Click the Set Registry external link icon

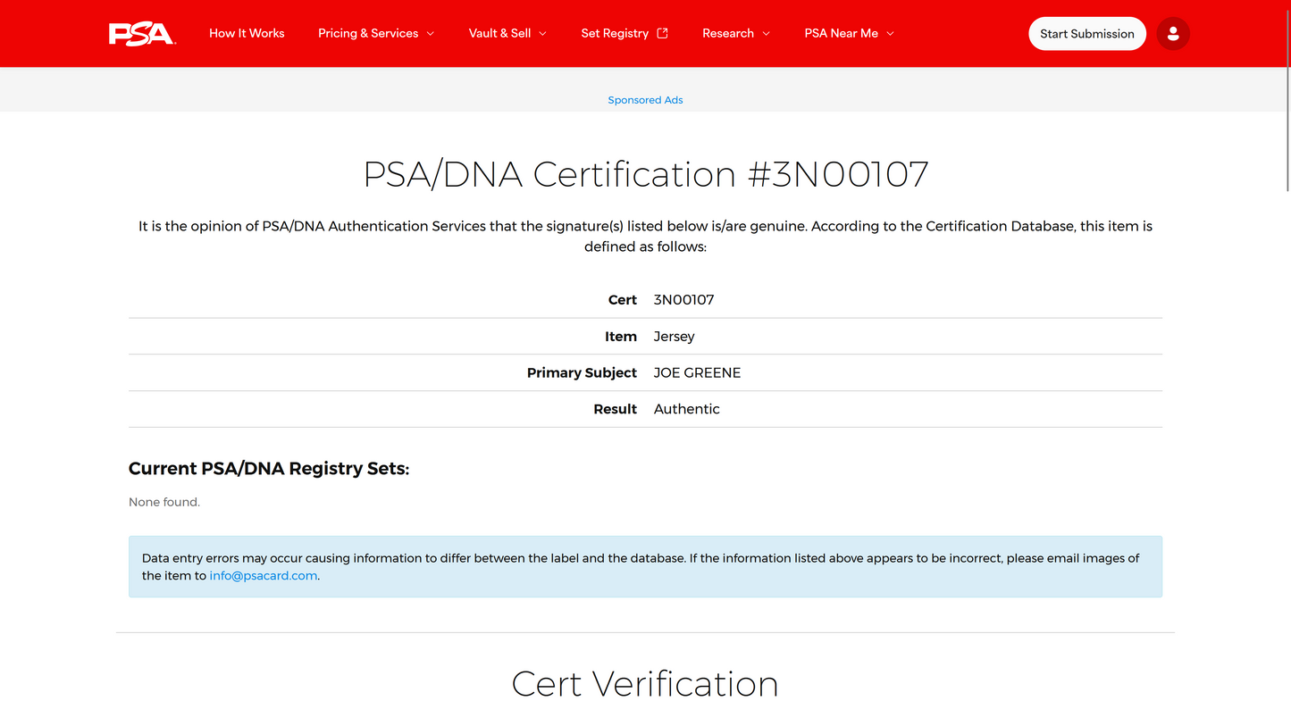(663, 33)
